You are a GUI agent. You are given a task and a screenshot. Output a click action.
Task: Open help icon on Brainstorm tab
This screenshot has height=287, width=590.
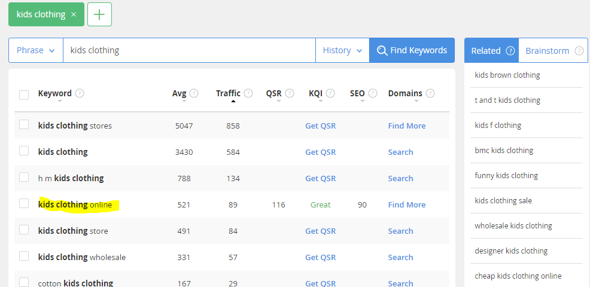click(x=579, y=51)
